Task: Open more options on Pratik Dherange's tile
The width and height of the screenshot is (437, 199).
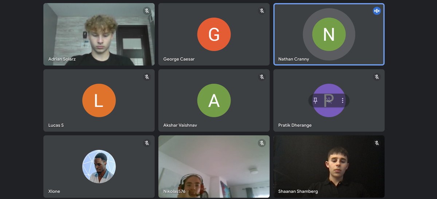Action: (342, 101)
